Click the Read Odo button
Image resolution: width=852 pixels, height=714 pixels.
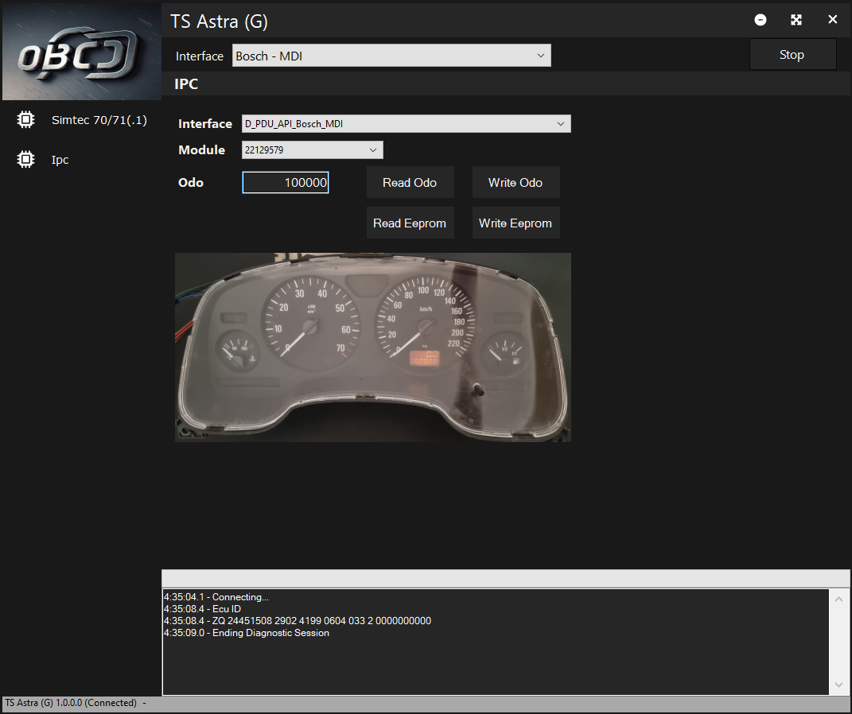[x=410, y=183]
